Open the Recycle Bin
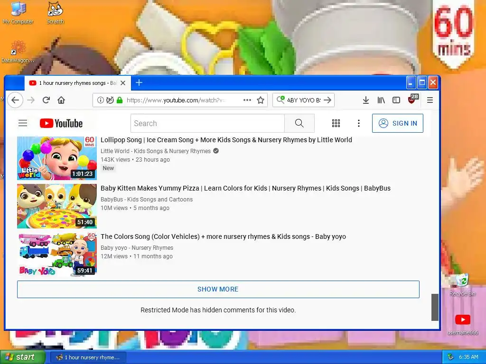486x364 pixels. pos(462,284)
